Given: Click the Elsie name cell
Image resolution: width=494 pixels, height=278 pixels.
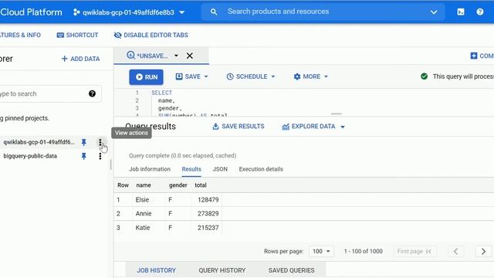Looking at the screenshot, I should (x=142, y=199).
